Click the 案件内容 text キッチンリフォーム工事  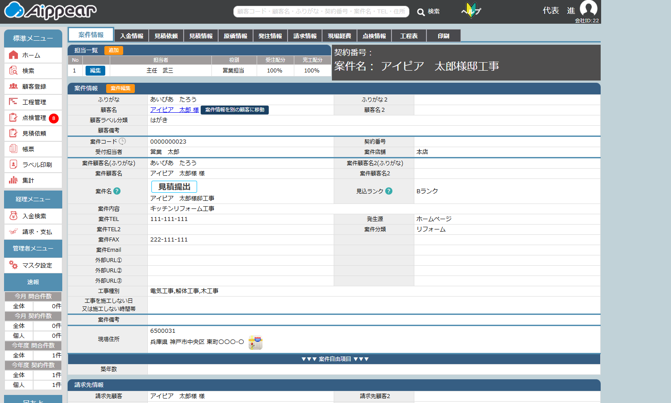[x=182, y=209]
